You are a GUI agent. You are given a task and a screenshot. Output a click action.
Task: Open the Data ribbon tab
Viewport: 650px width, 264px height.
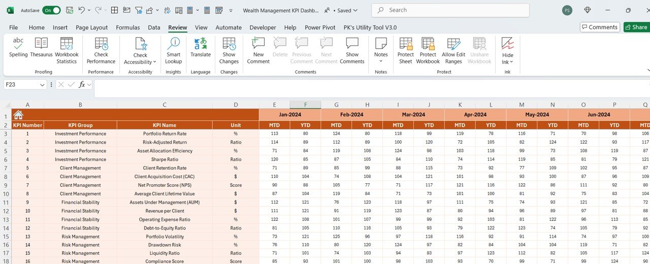pyautogui.click(x=154, y=27)
